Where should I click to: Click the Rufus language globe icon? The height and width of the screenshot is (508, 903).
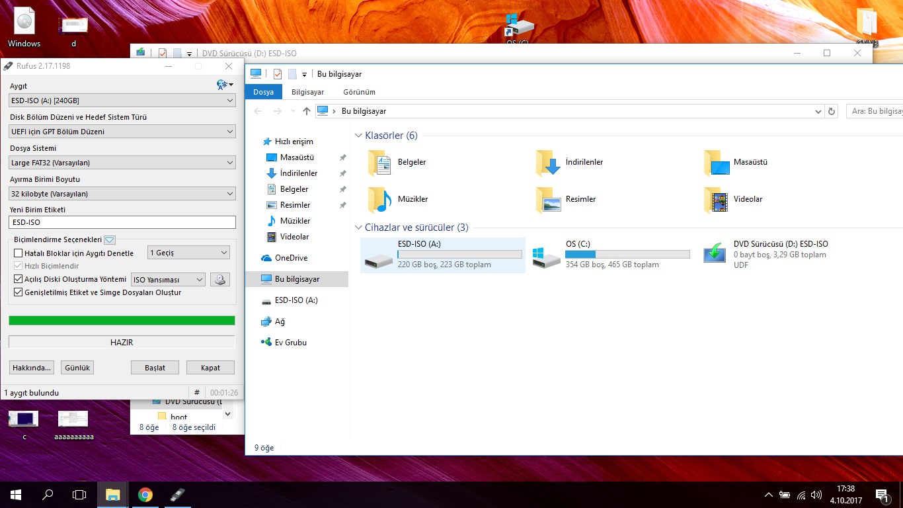coord(223,85)
